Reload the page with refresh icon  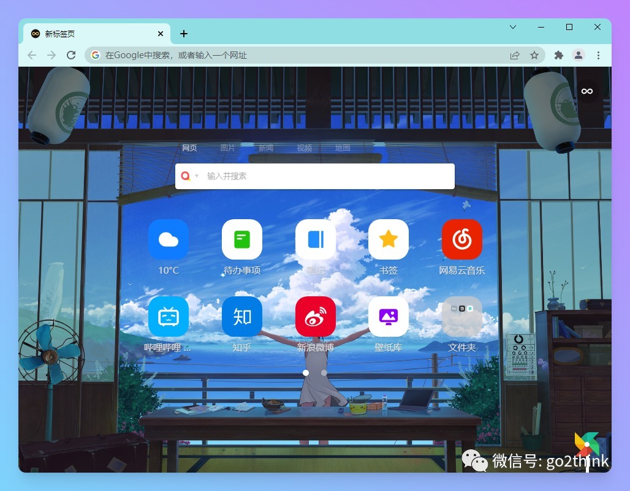[71, 55]
